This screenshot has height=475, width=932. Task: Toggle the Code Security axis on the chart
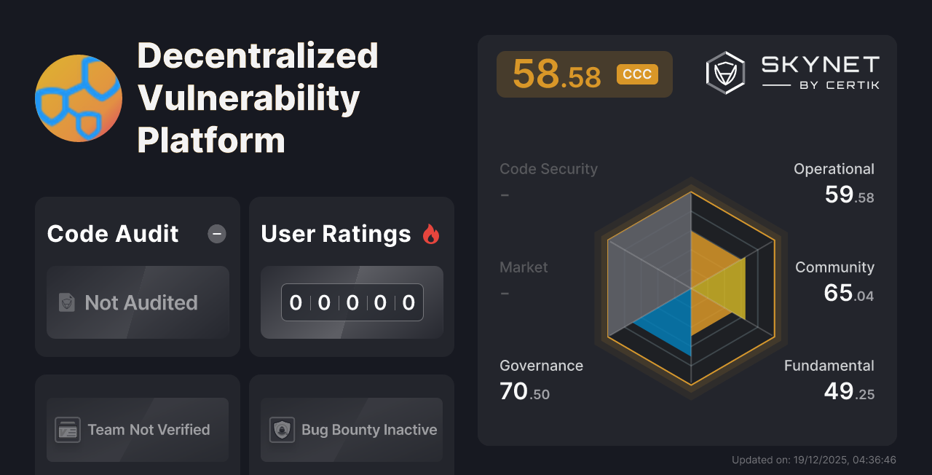click(548, 168)
